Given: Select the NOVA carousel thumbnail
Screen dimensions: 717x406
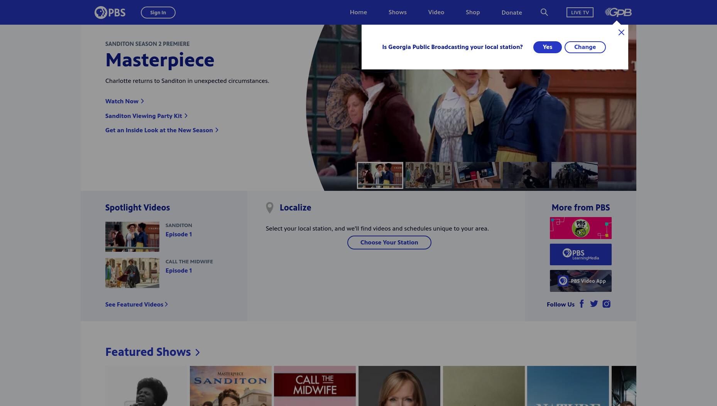Looking at the screenshot, I should click(477, 175).
